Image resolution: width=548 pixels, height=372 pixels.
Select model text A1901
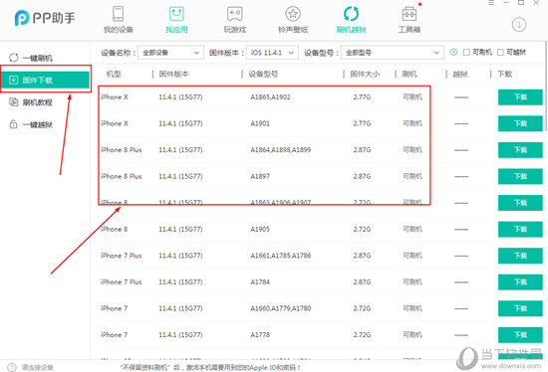260,123
